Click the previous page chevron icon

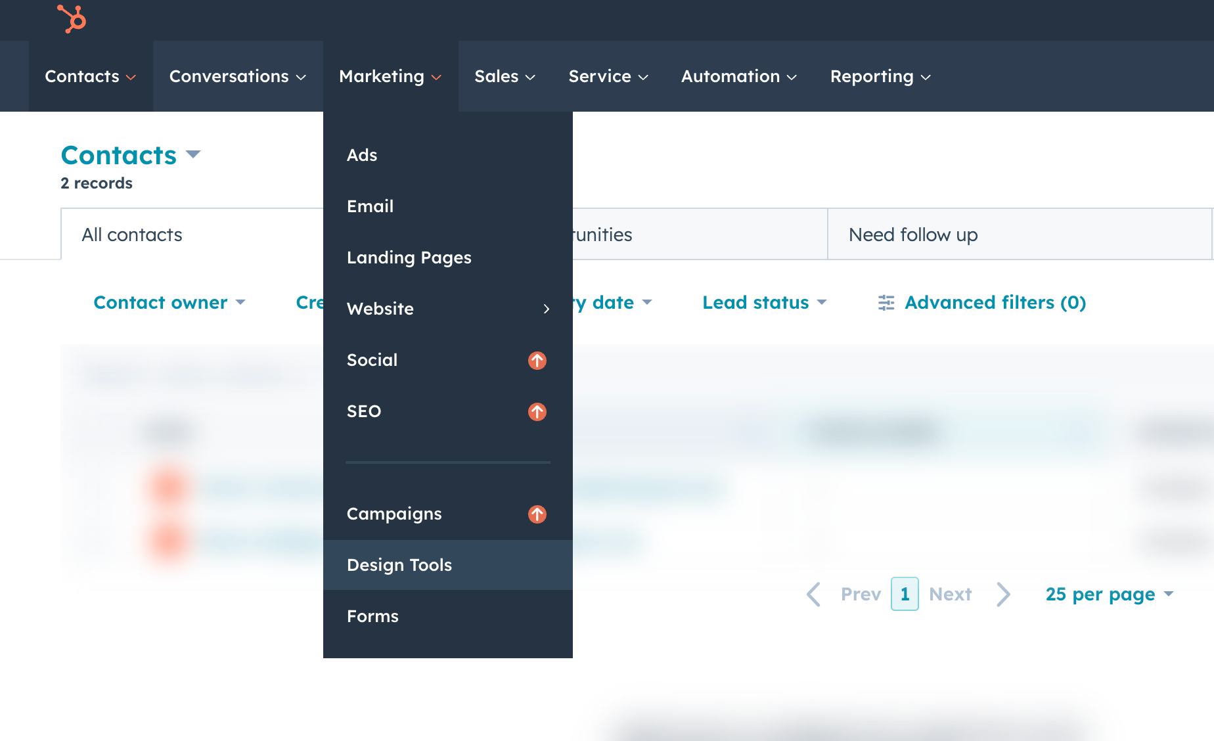pyautogui.click(x=814, y=595)
